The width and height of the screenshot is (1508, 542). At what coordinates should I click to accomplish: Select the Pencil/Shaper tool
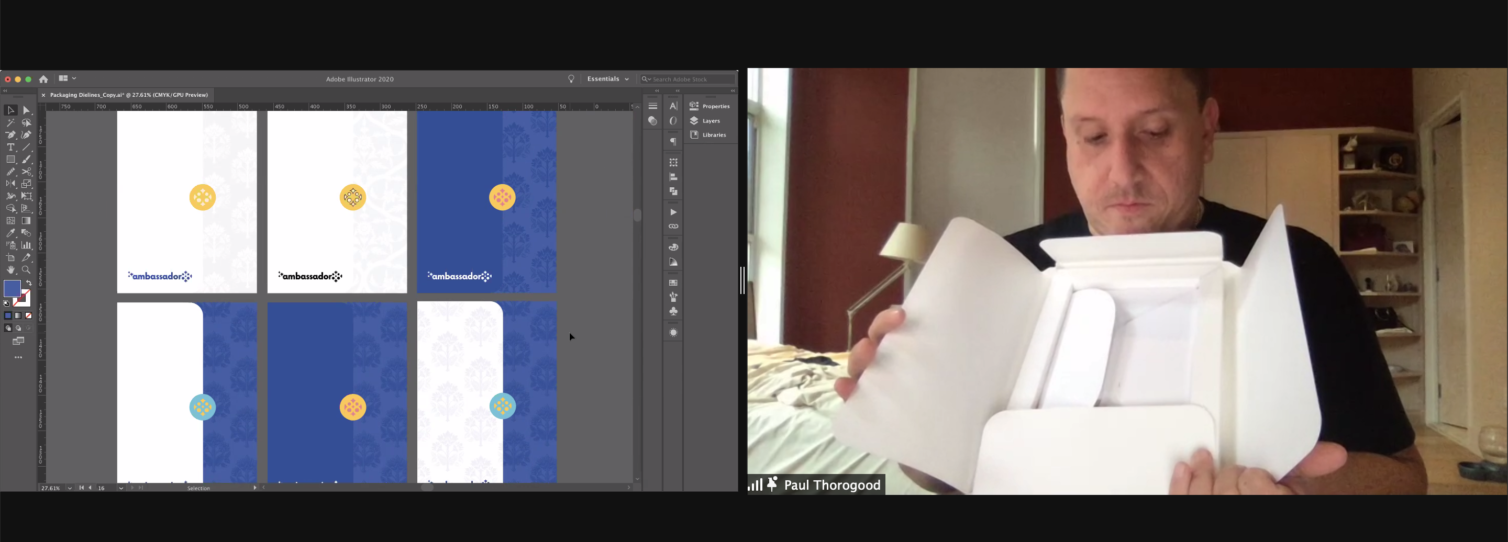pos(10,171)
